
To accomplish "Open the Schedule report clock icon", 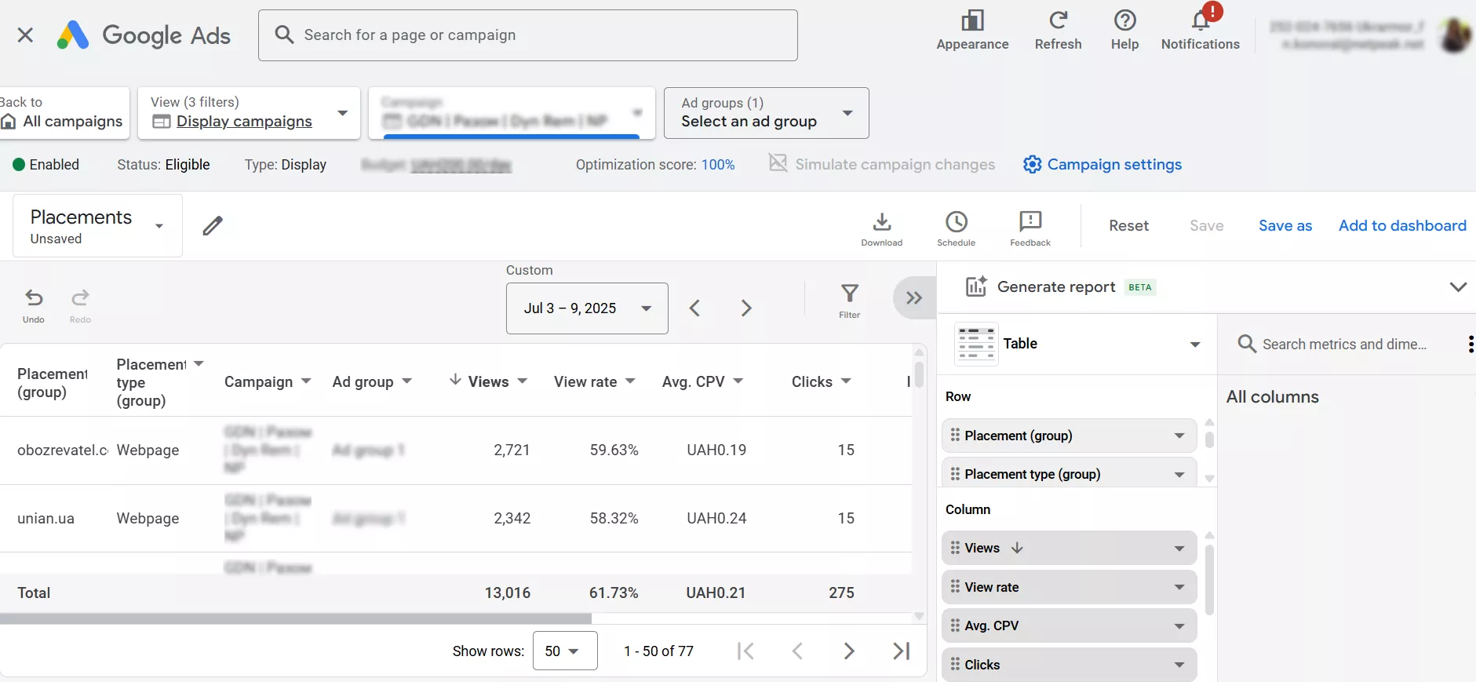I will 956,223.
